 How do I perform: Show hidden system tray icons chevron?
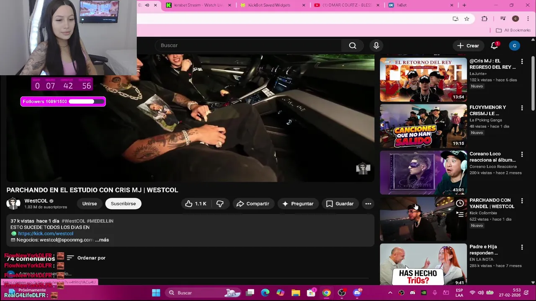click(390, 293)
